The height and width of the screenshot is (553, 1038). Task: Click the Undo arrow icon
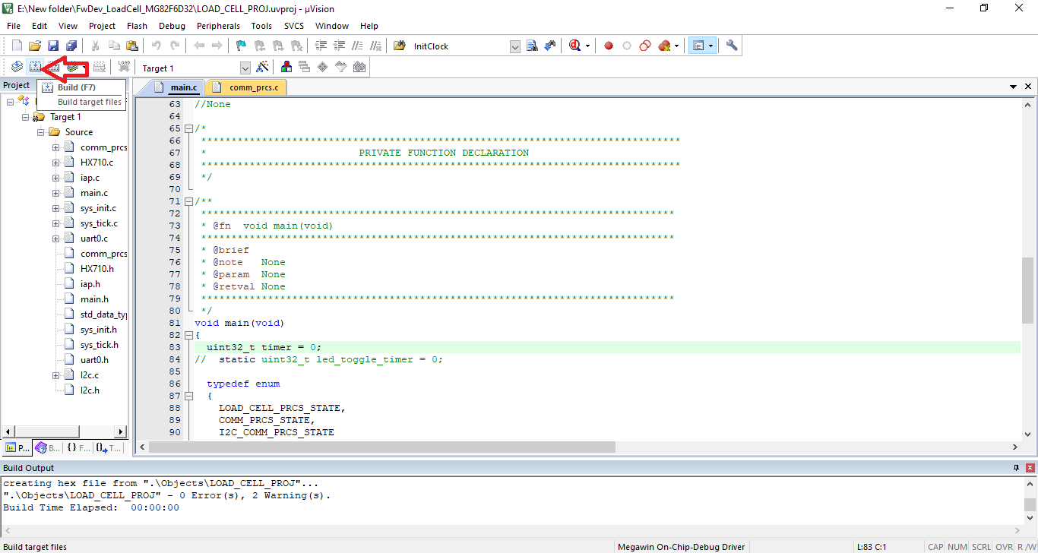click(x=157, y=46)
